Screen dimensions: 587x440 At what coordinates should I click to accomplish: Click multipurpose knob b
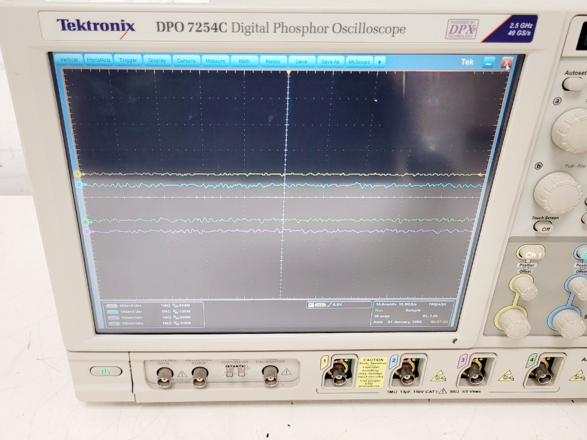(557, 192)
